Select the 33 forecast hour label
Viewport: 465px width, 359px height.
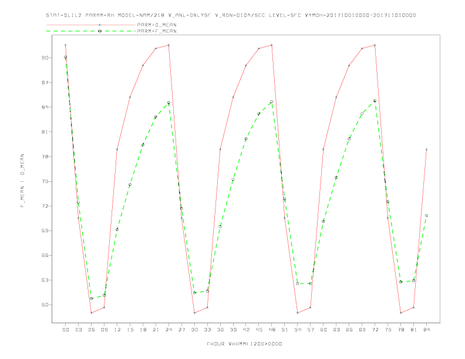coord(207,330)
